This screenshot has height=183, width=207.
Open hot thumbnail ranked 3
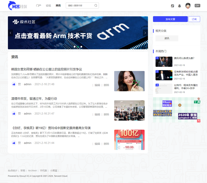click(164, 89)
